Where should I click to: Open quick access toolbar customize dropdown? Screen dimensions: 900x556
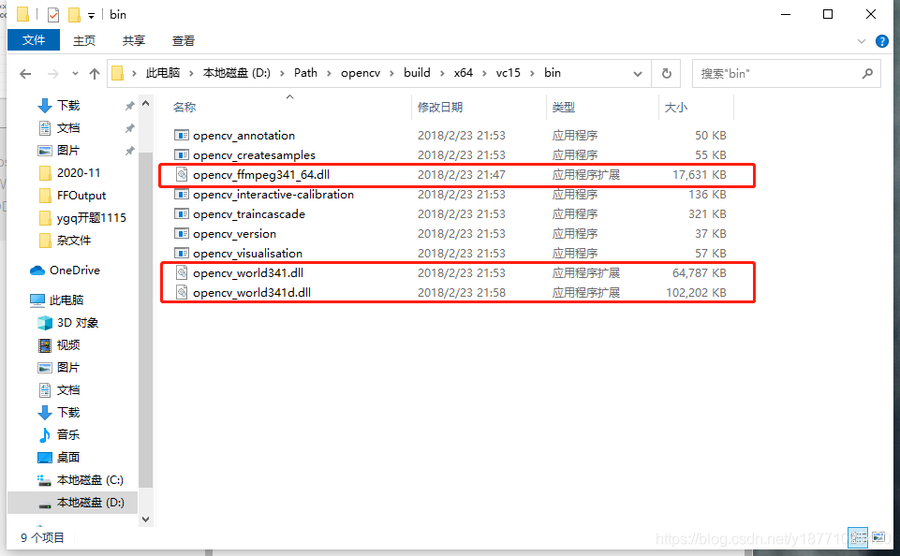[91, 16]
